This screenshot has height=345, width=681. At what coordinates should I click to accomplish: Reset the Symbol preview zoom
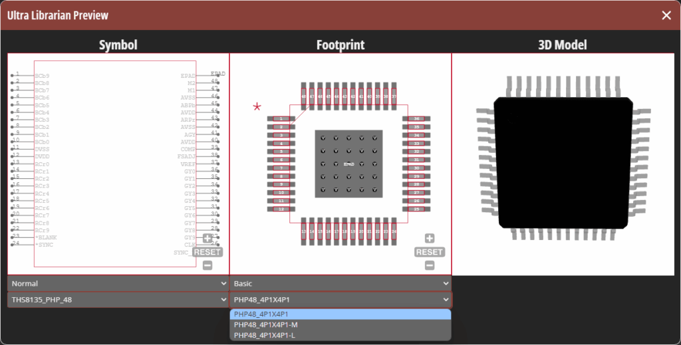coord(207,252)
